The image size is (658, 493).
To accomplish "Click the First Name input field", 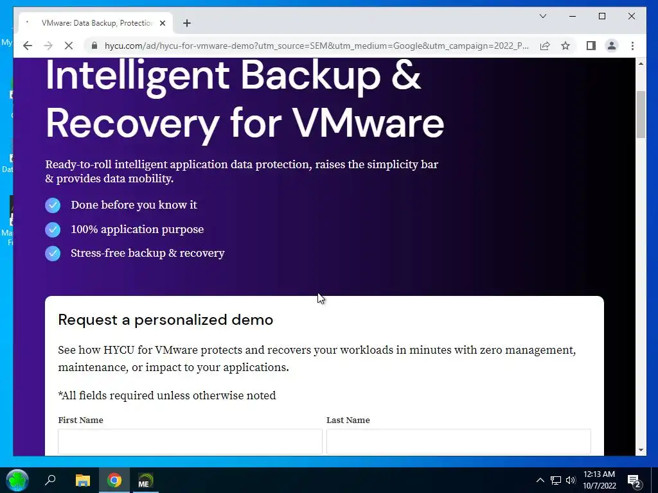I will click(x=190, y=442).
